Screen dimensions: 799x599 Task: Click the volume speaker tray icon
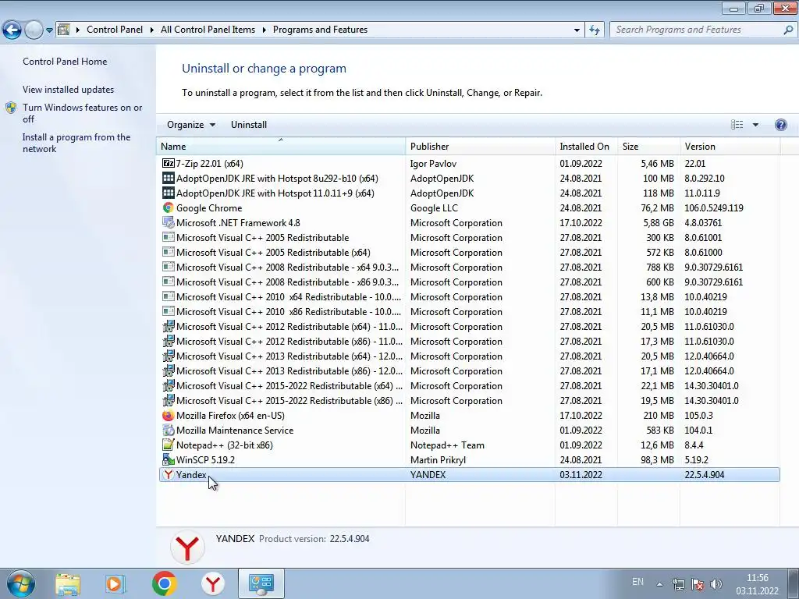click(x=716, y=583)
